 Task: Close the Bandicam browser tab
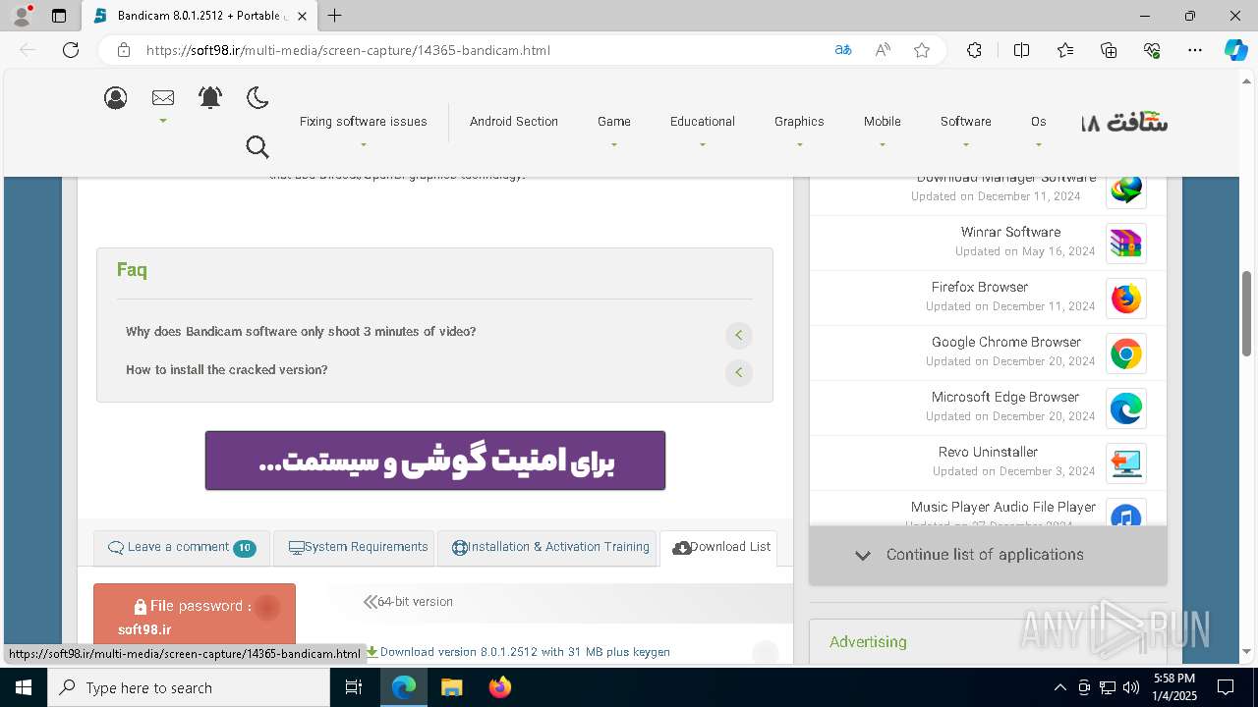(x=303, y=16)
